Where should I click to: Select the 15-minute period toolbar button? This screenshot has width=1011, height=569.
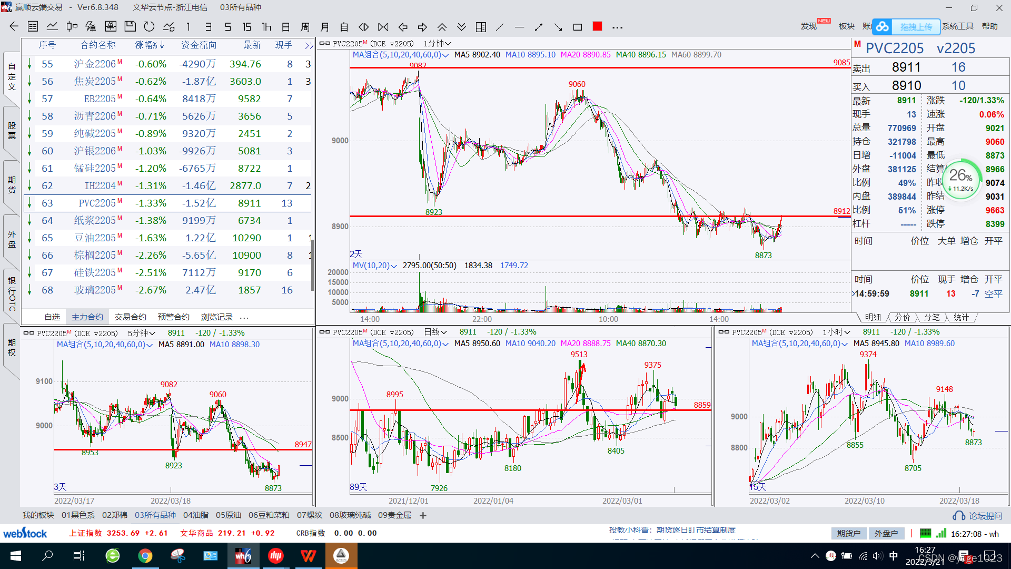click(247, 27)
